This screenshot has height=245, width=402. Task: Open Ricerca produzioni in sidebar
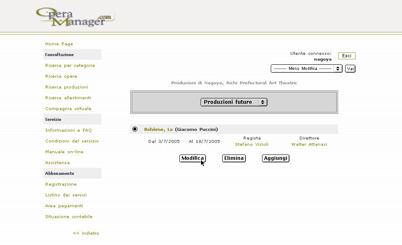(66, 87)
